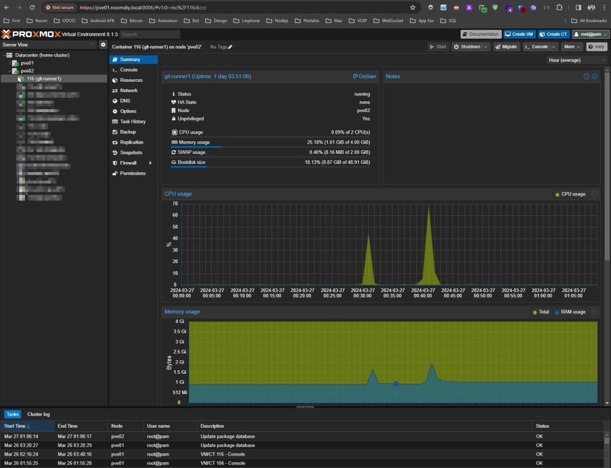Image resolution: width=611 pixels, height=468 pixels.
Task: Toggle the CPU usage legend item
Action: point(570,194)
